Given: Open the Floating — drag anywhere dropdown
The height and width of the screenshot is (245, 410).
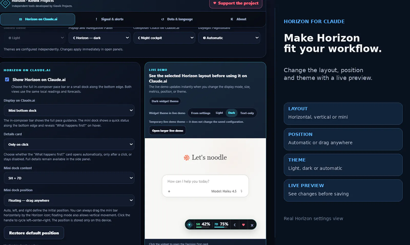Looking at the screenshot, I should coord(69,200).
